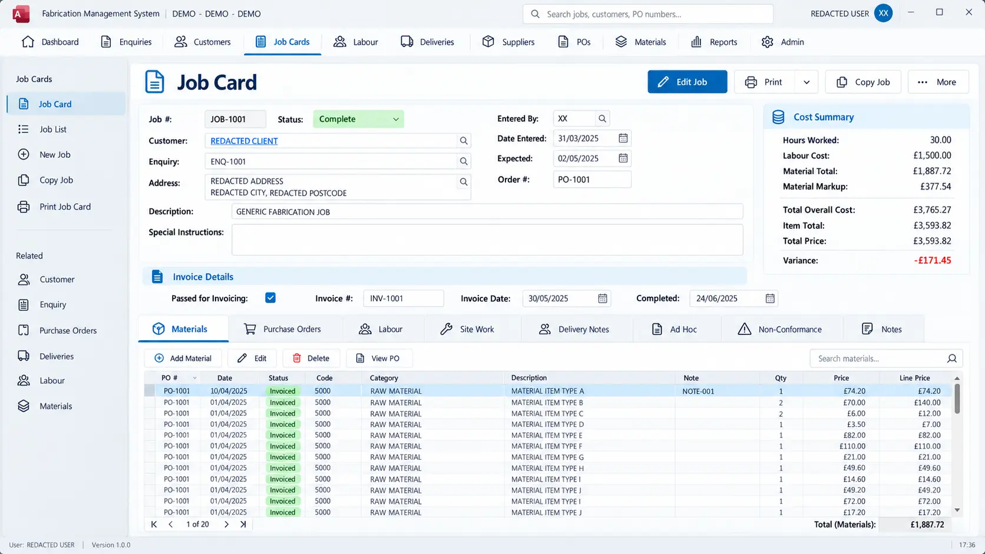This screenshot has height=554, width=985.
Task: Click the Entered By lookup magnifier
Action: [602, 118]
